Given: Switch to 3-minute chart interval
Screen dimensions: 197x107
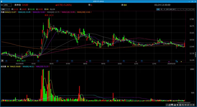Looking at the screenshot, I should (x=180, y=9).
